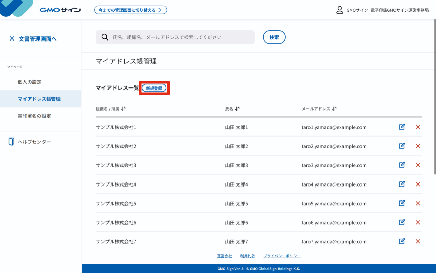436x273 pixels.
Task: Delete taro6.yamada@example.com using the X icon
Action: (x=418, y=222)
